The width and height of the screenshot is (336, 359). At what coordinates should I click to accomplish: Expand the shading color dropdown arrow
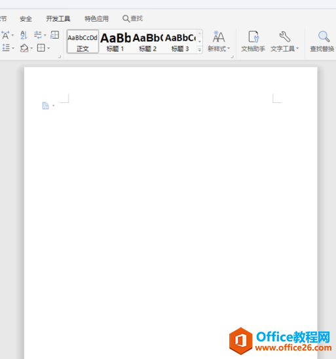coord(31,48)
